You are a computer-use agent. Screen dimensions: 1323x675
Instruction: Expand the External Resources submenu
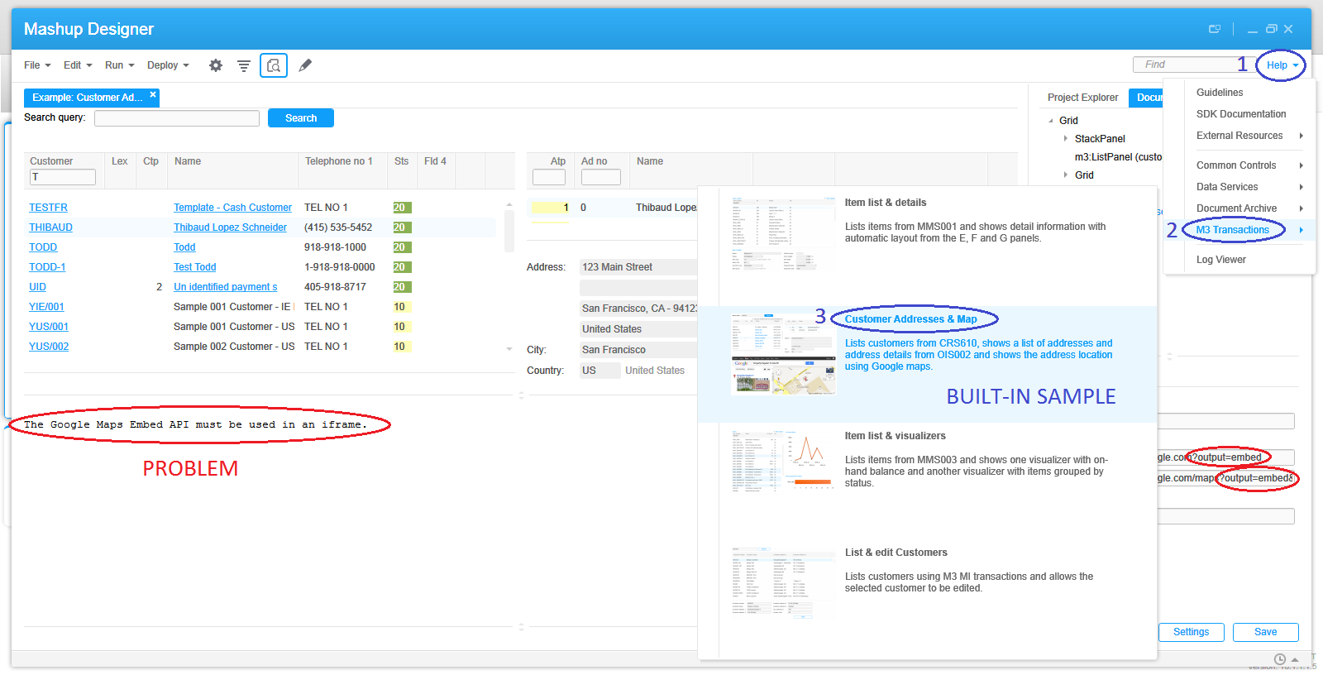[1301, 136]
